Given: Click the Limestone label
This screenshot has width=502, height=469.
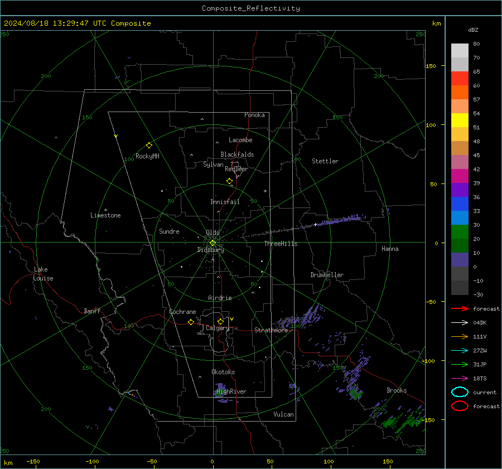Looking at the screenshot, I should 105,215.
